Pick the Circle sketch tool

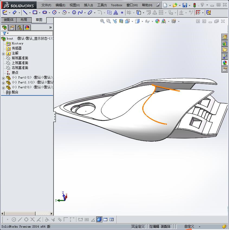[x=54, y=12]
